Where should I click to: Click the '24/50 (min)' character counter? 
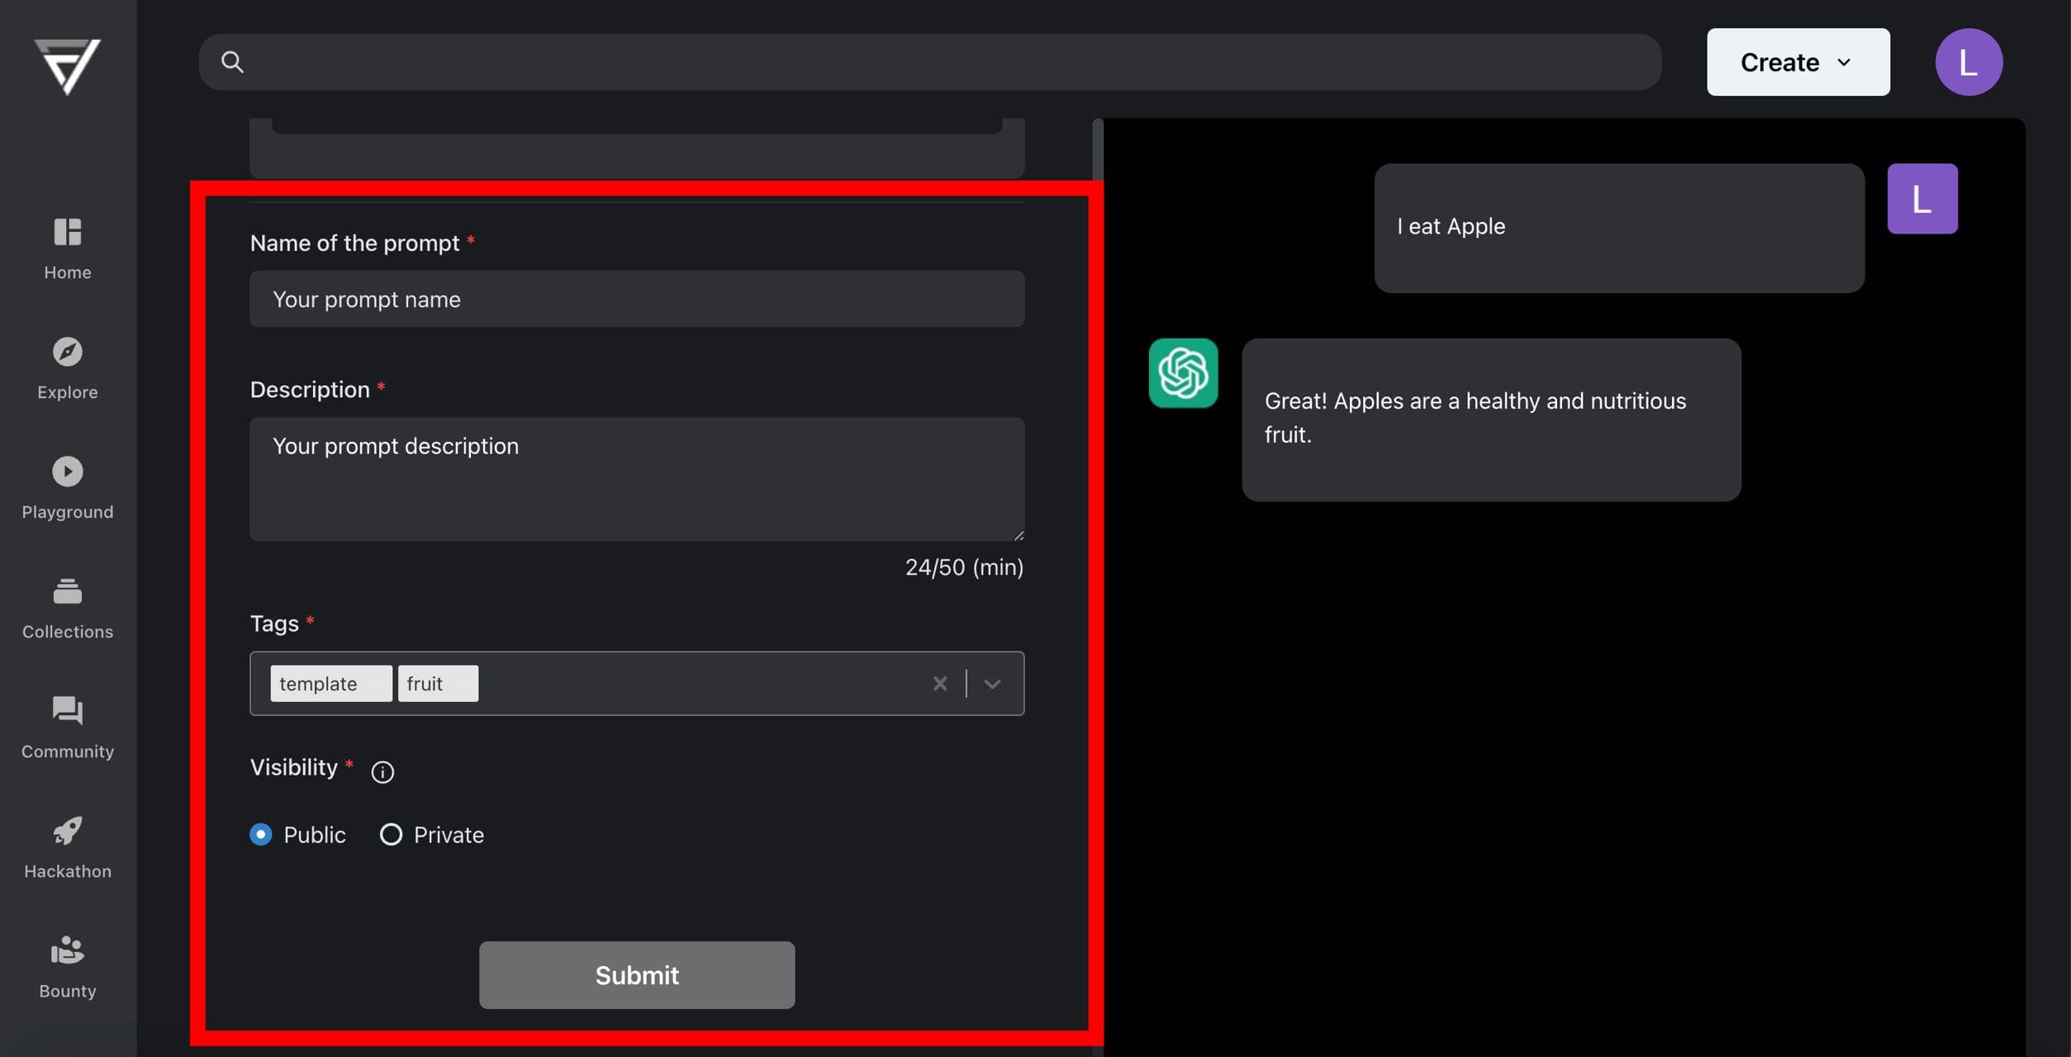pos(964,567)
